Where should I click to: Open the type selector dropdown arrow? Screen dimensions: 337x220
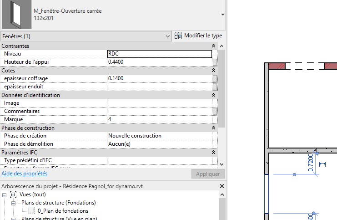click(223, 15)
